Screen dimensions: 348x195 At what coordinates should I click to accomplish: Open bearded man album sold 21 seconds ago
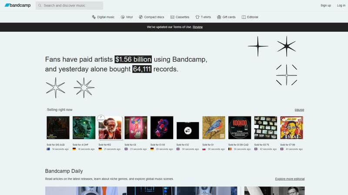110,128
